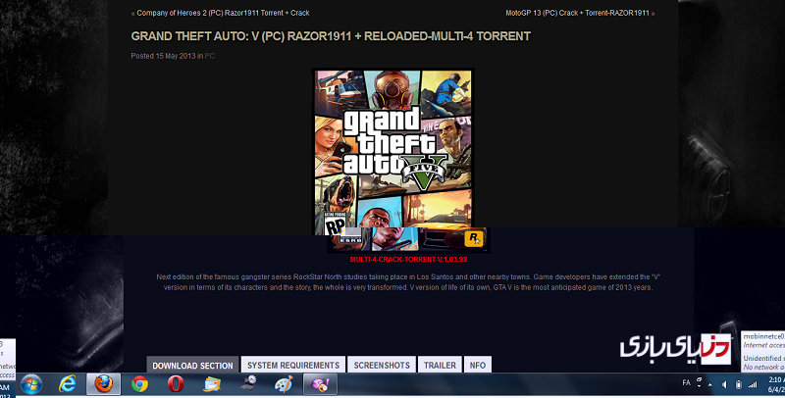The width and height of the screenshot is (785, 398).
Task: Open the photo gallery taskbar icon
Action: pyautogui.click(x=212, y=384)
